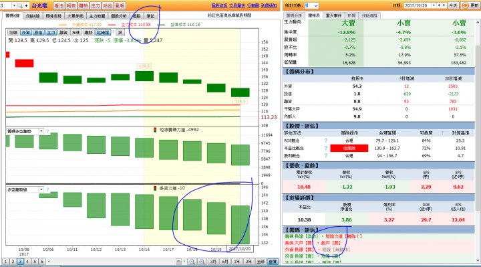The width and height of the screenshot is (481, 267).
Task: Switch to the 分點K線 tab
Action: pos(33,16)
